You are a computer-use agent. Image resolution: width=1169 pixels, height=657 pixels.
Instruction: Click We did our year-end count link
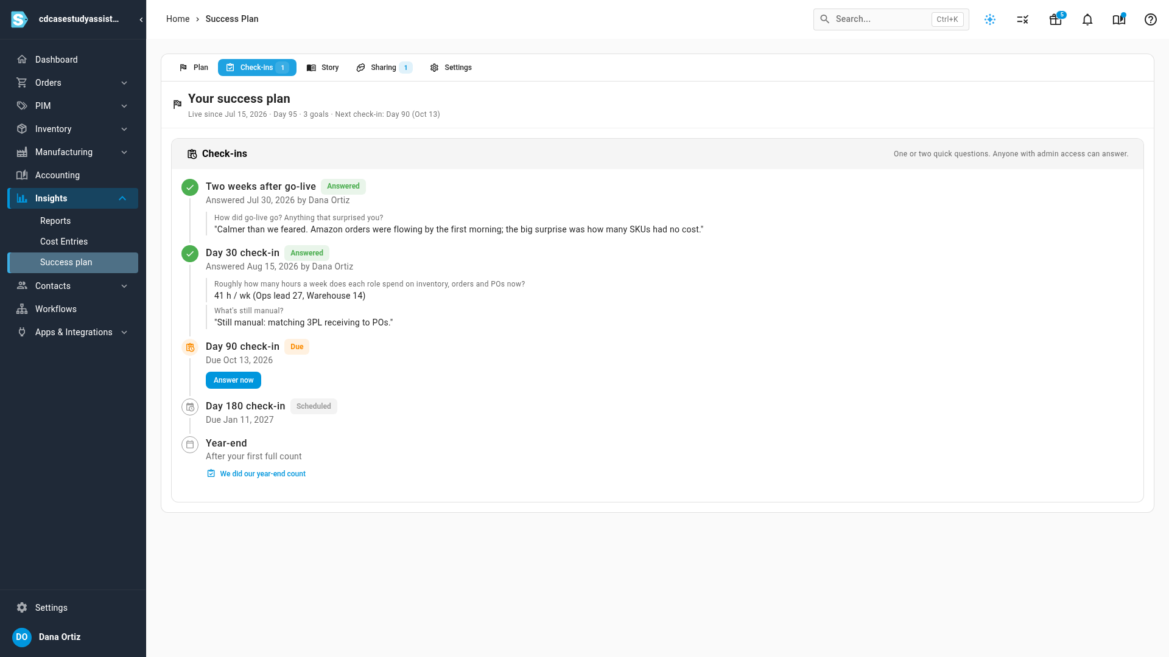coord(256,474)
